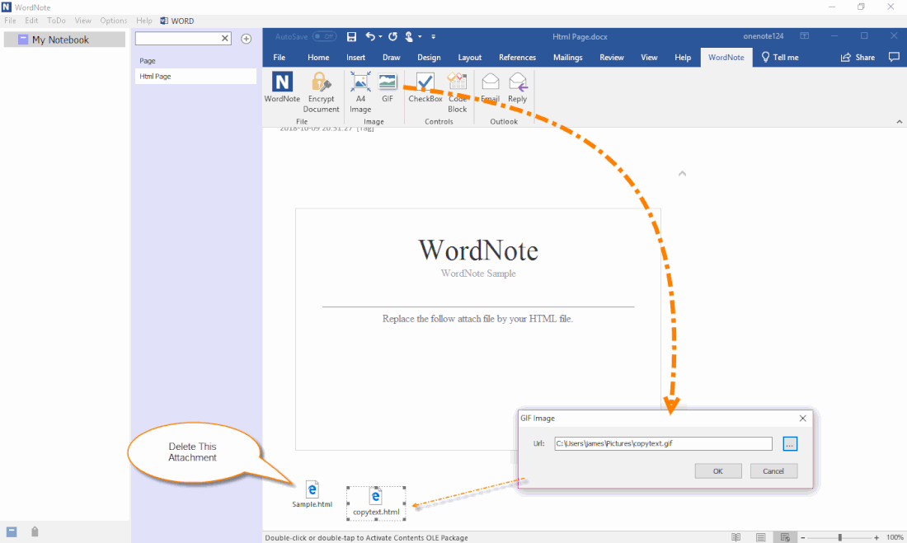
Task: Open Customize Quick Access Toolbar dropdown
Action: (x=433, y=36)
